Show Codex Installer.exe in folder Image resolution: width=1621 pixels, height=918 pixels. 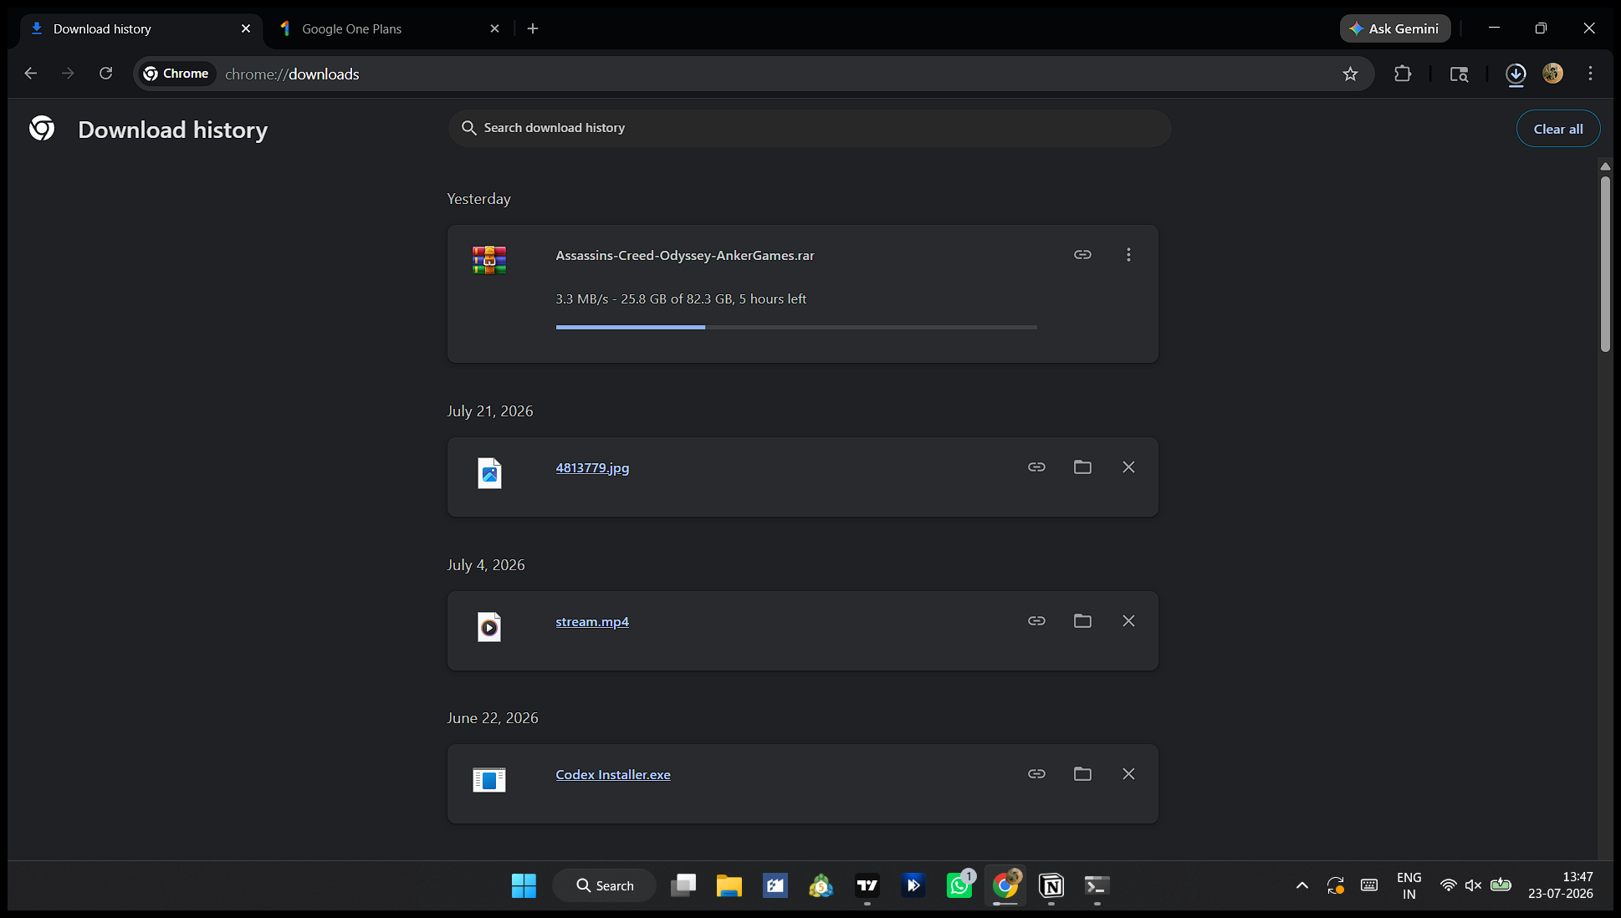(x=1082, y=774)
